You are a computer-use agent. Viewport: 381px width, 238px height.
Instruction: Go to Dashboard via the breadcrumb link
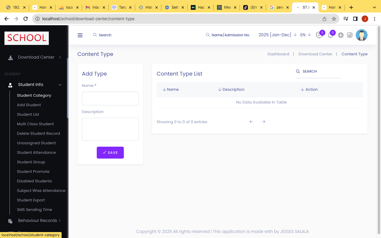[x=278, y=54]
